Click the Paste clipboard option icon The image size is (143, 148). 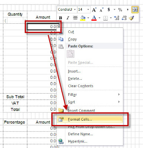point(71,54)
